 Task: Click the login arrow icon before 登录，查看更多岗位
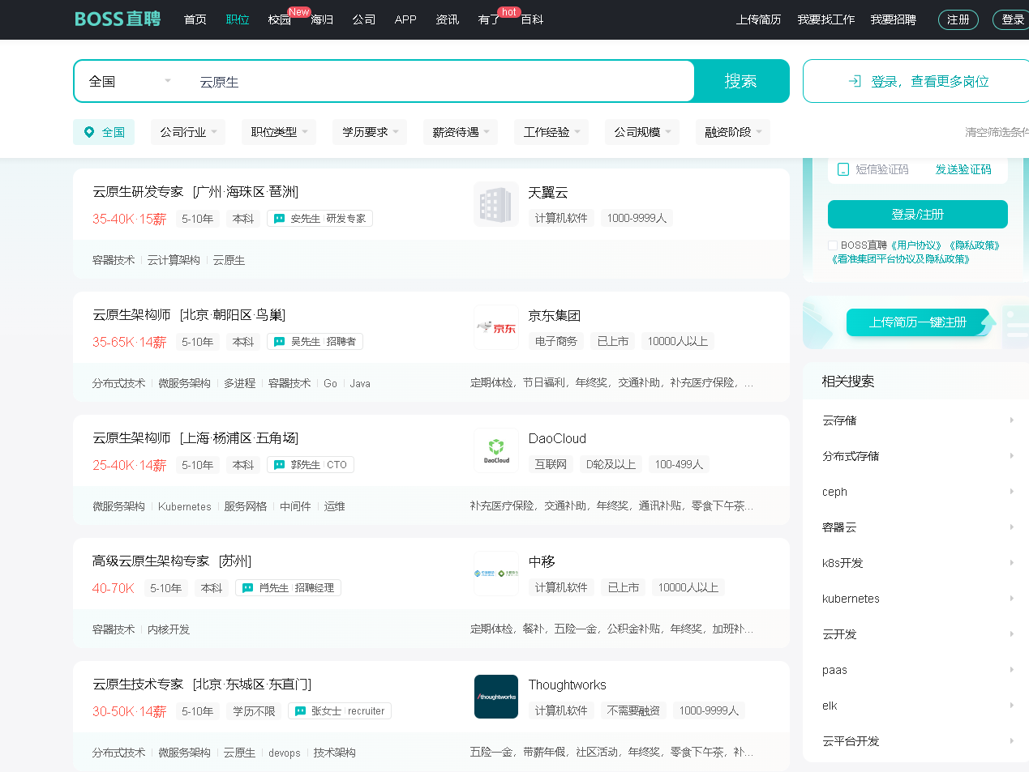click(855, 81)
